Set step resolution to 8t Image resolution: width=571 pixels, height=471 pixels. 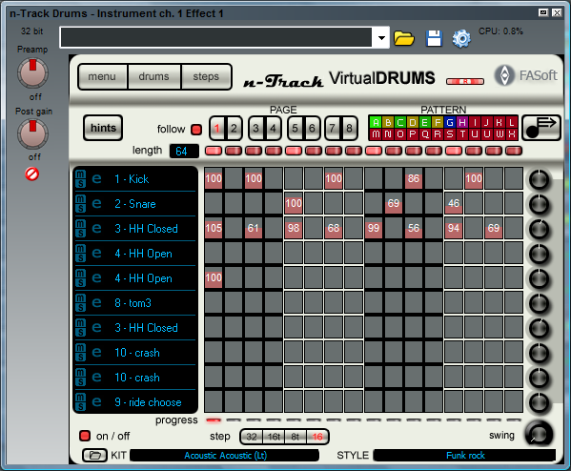pos(296,437)
